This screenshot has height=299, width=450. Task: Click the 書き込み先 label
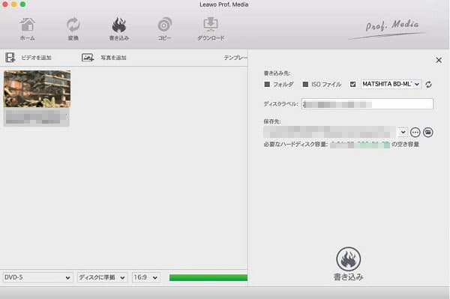[x=277, y=73]
